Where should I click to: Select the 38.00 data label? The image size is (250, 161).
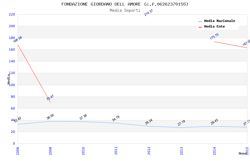[x=50, y=117]
